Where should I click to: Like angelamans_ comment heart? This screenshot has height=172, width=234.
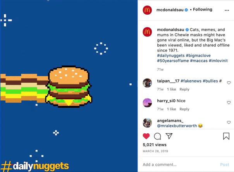tap(229, 122)
